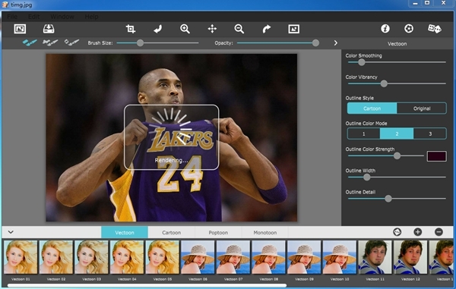Click the open image icon

coord(20,29)
